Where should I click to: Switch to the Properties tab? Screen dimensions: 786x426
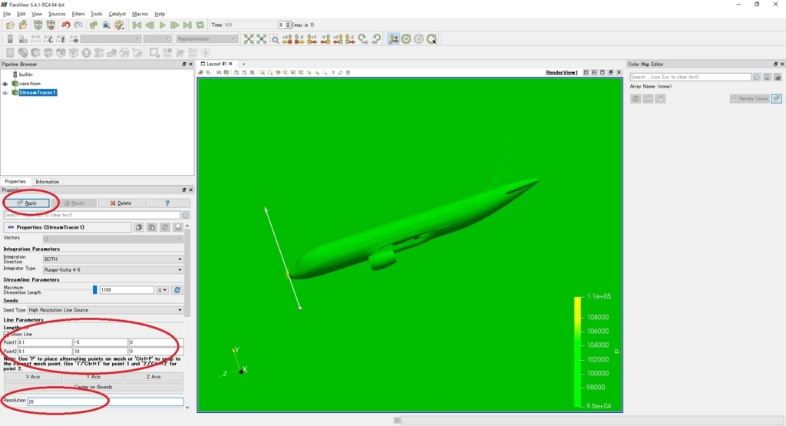(15, 181)
